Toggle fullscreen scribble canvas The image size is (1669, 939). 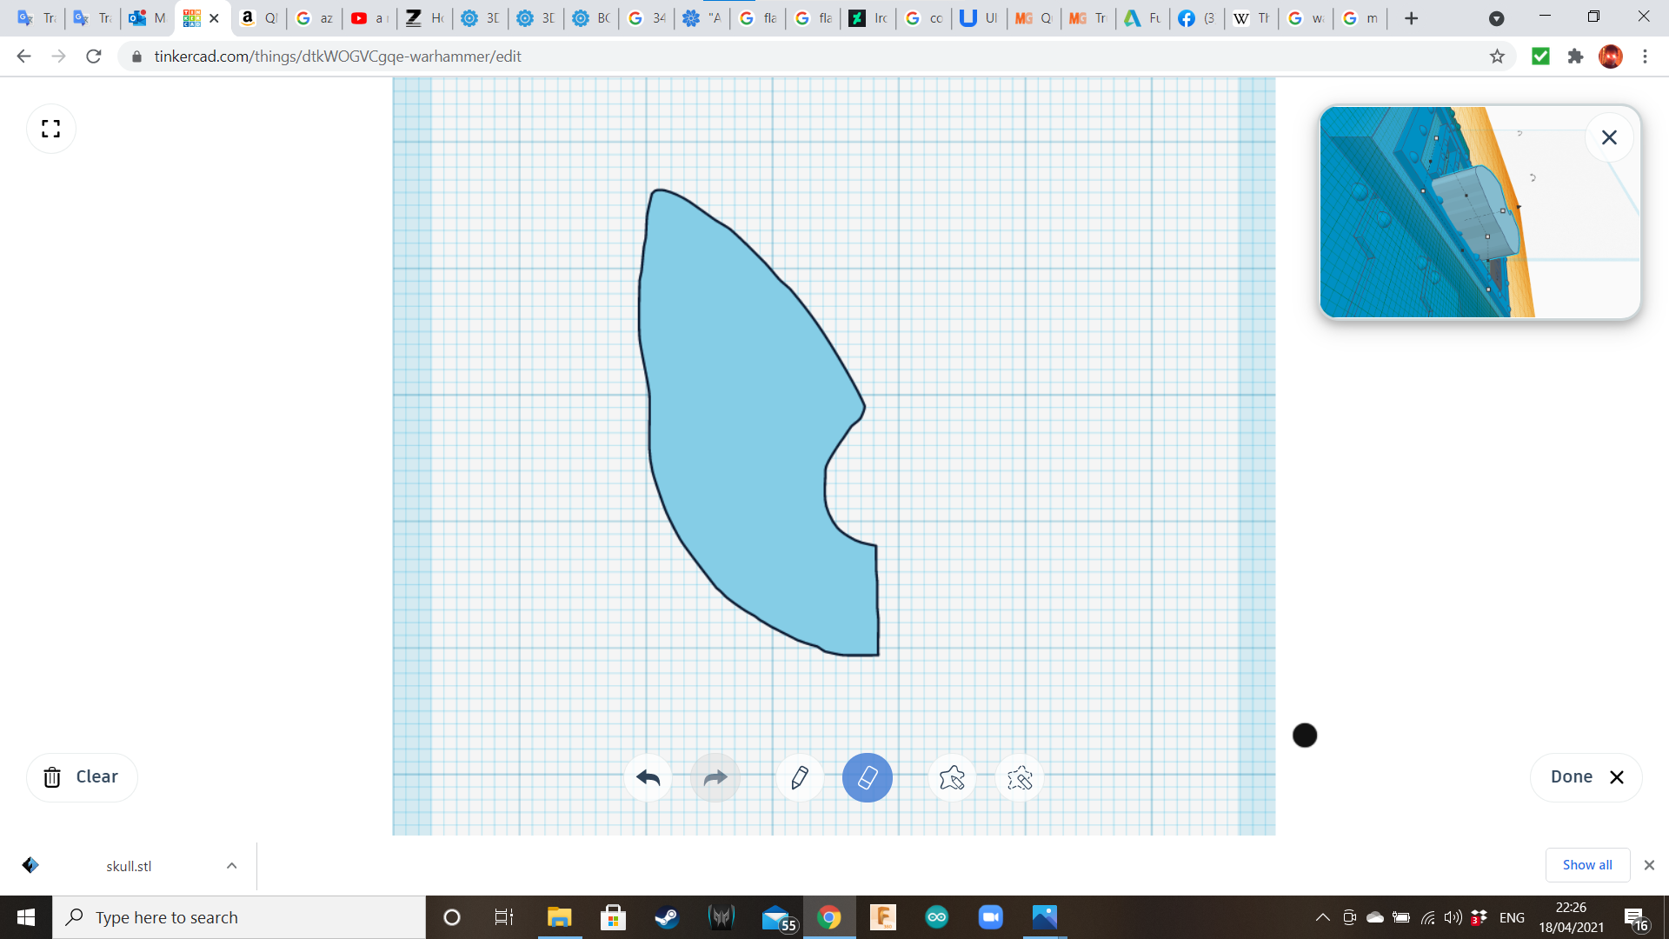click(x=51, y=129)
